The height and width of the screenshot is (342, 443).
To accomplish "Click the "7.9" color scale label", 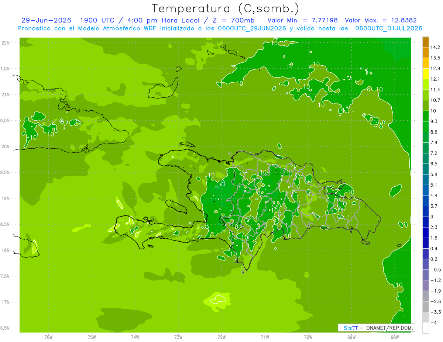I will 434,143.
